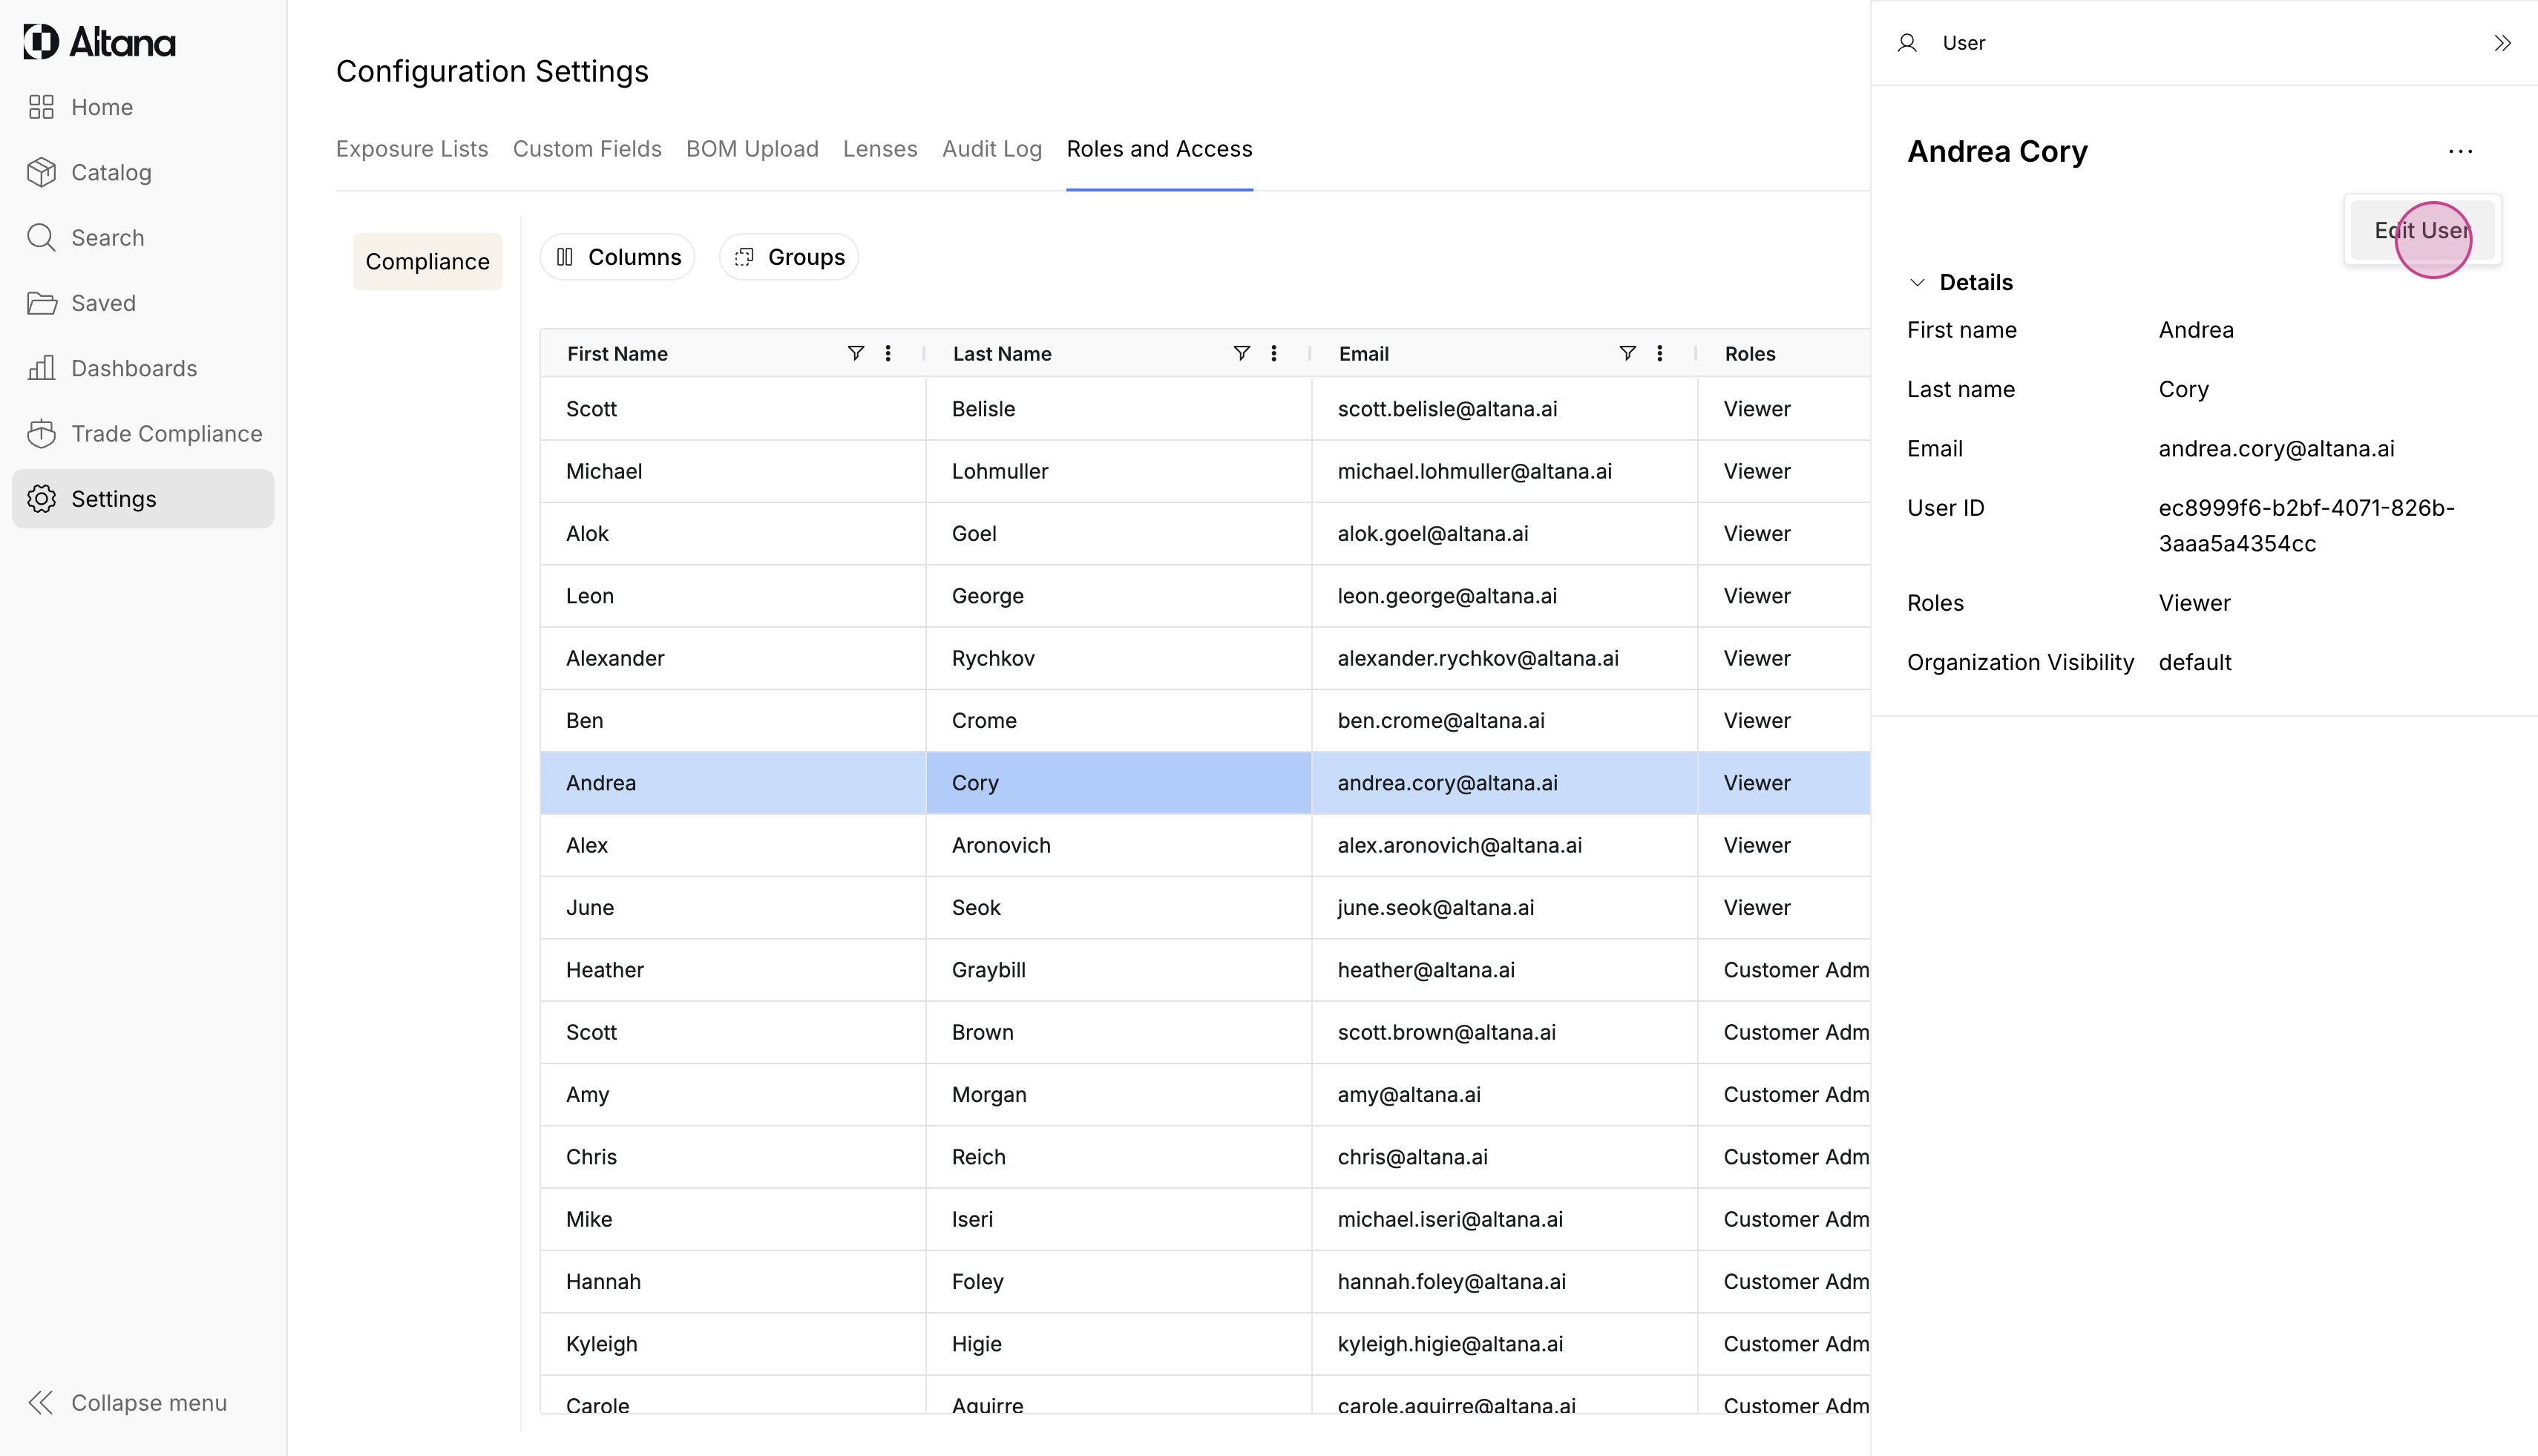
Task: Click the Altana logo icon
Action: (x=41, y=42)
